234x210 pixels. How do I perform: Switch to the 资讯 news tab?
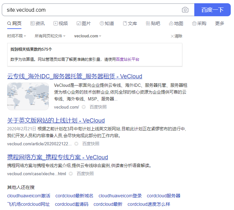pyautogui.click(x=37, y=23)
